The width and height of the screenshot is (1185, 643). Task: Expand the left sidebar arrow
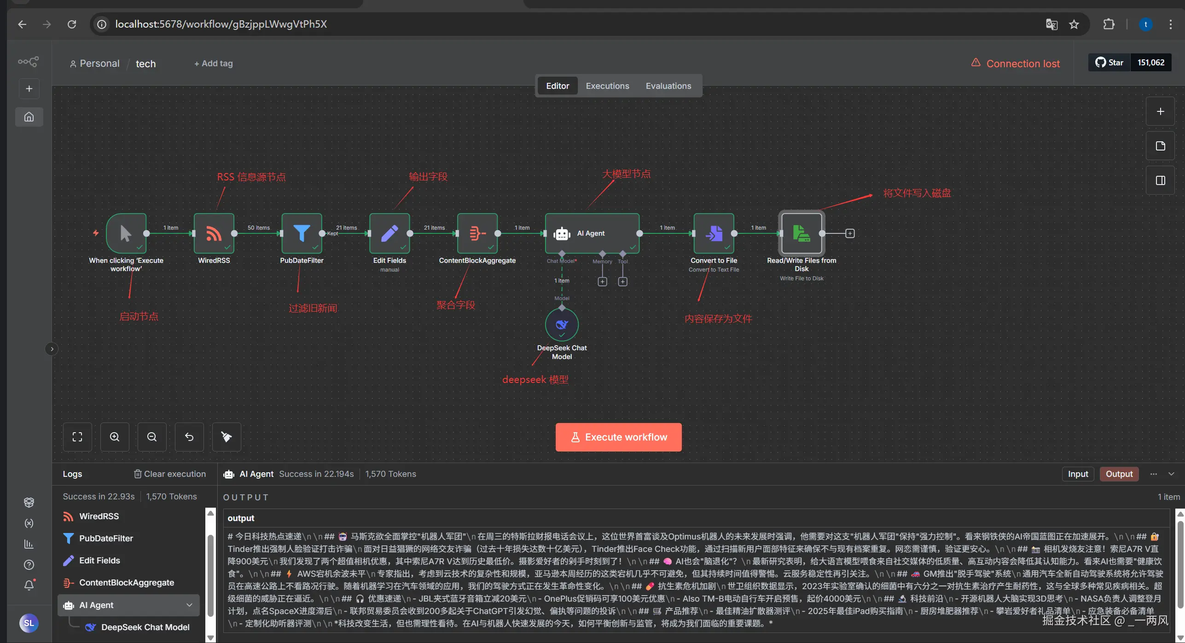click(52, 349)
